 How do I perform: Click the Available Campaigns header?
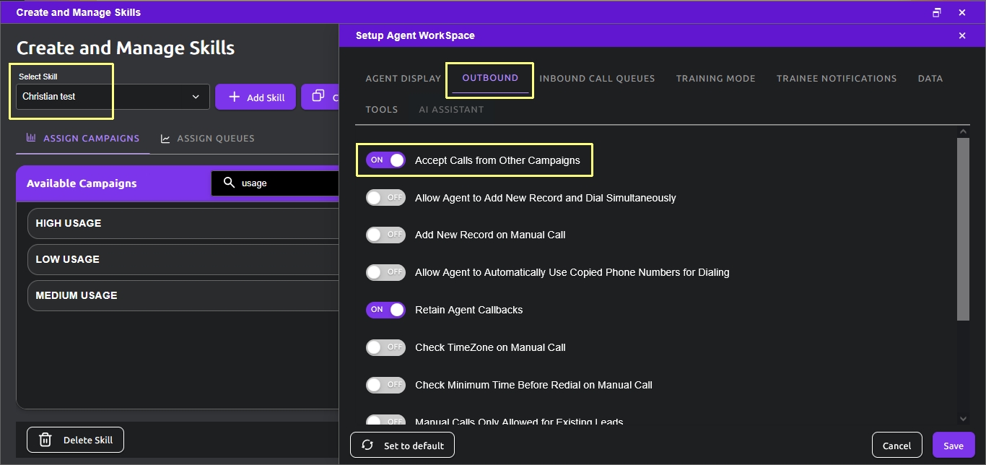82,183
